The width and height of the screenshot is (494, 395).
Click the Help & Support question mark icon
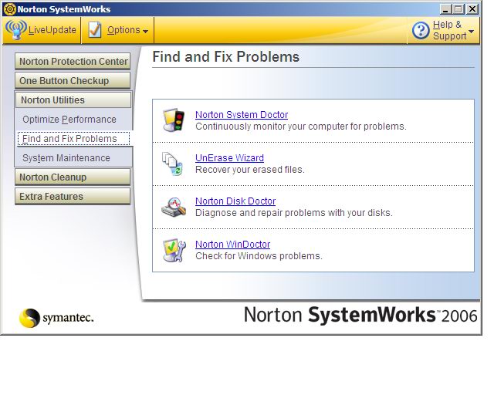[421, 31]
